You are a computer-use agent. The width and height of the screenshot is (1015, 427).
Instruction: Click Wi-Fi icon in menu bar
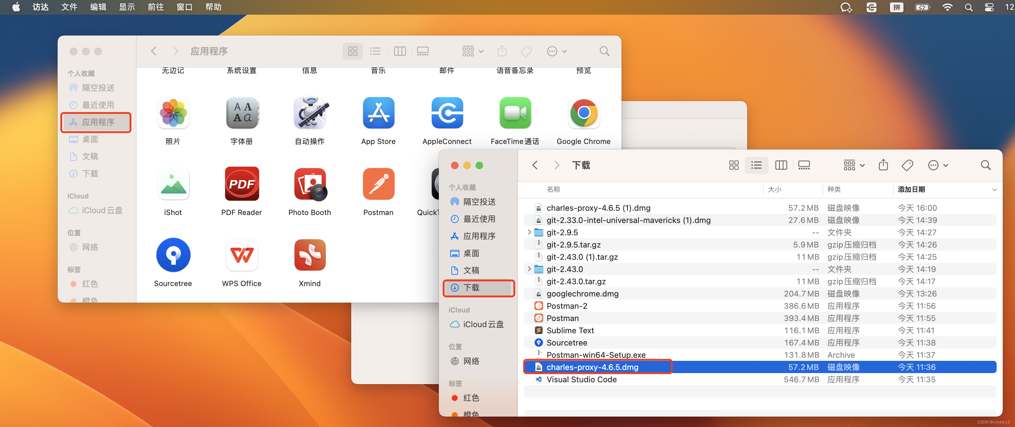click(947, 7)
